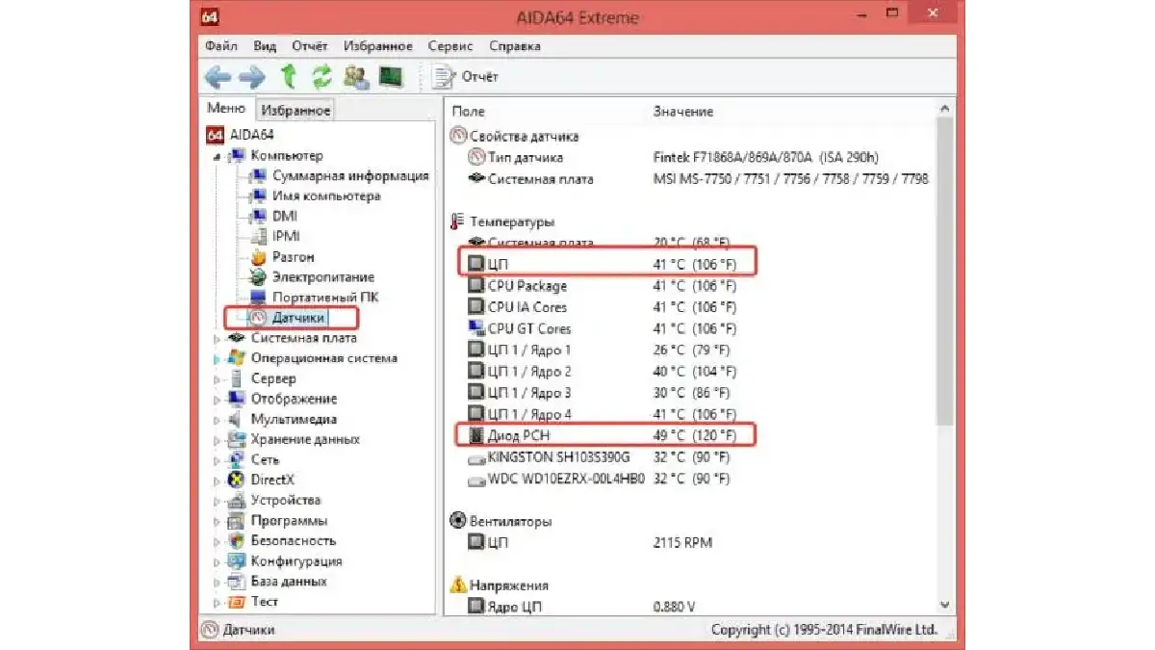The image size is (1155, 650).
Task: Open the Избранное menu in menu bar
Action: [x=377, y=46]
